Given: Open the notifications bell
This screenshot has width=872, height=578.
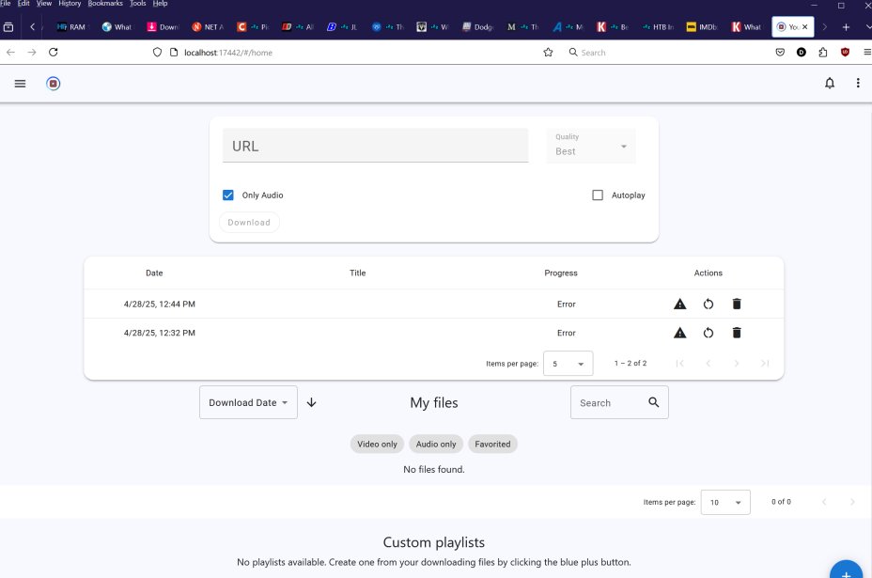Looking at the screenshot, I should tap(830, 84).
